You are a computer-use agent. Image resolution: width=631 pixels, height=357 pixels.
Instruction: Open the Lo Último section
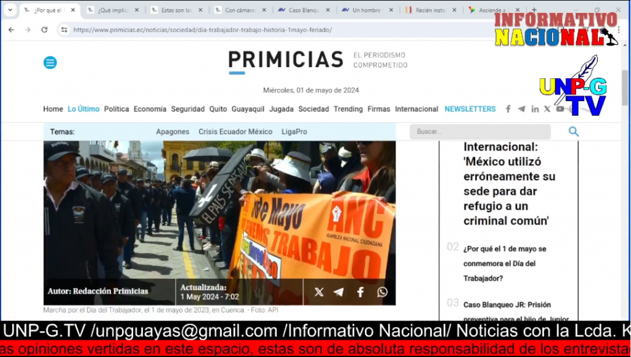pos(83,109)
